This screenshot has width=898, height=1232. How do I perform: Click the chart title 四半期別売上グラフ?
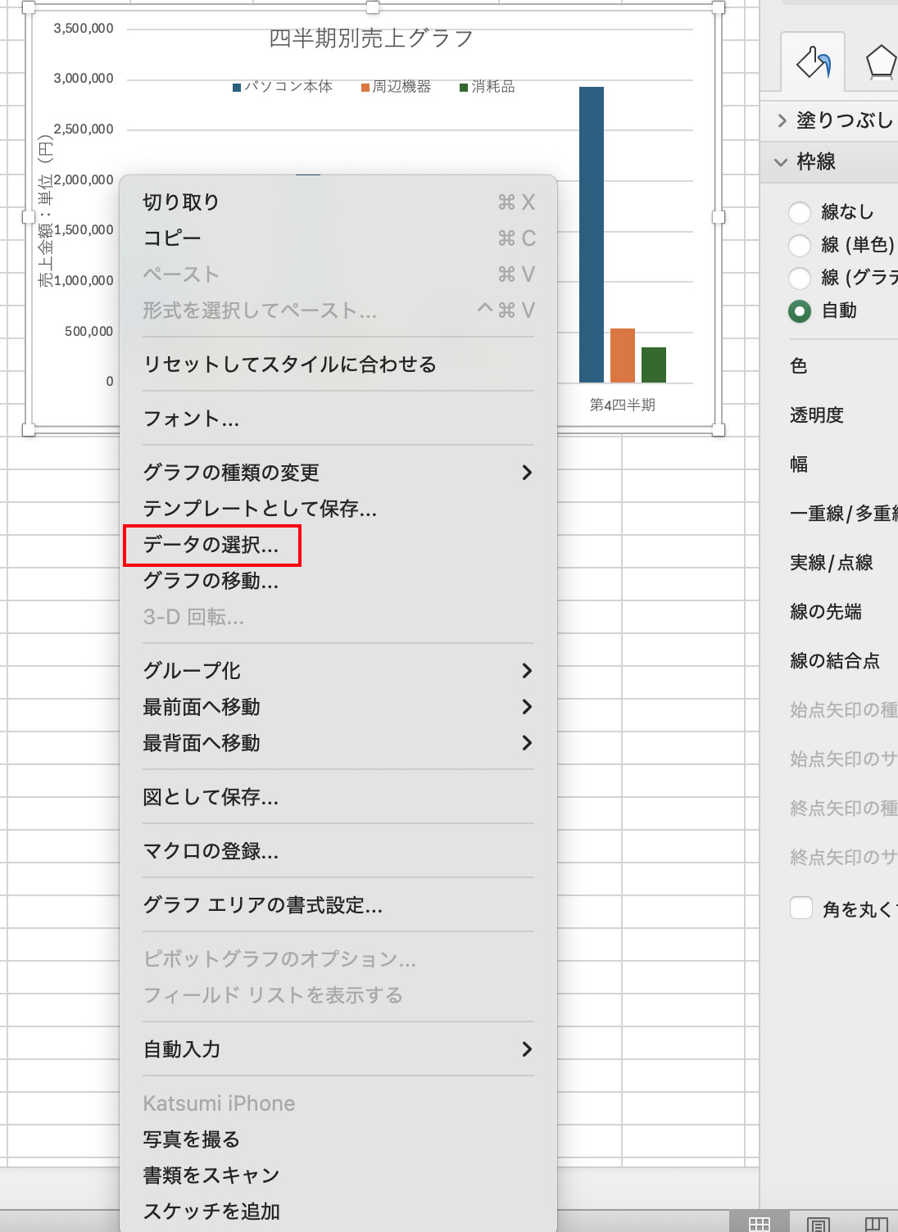(371, 38)
